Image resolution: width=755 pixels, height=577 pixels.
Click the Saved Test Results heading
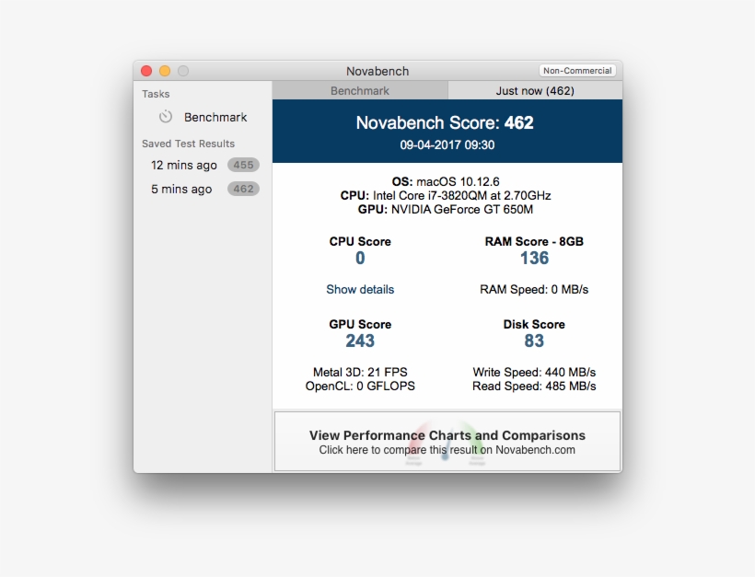(x=188, y=144)
